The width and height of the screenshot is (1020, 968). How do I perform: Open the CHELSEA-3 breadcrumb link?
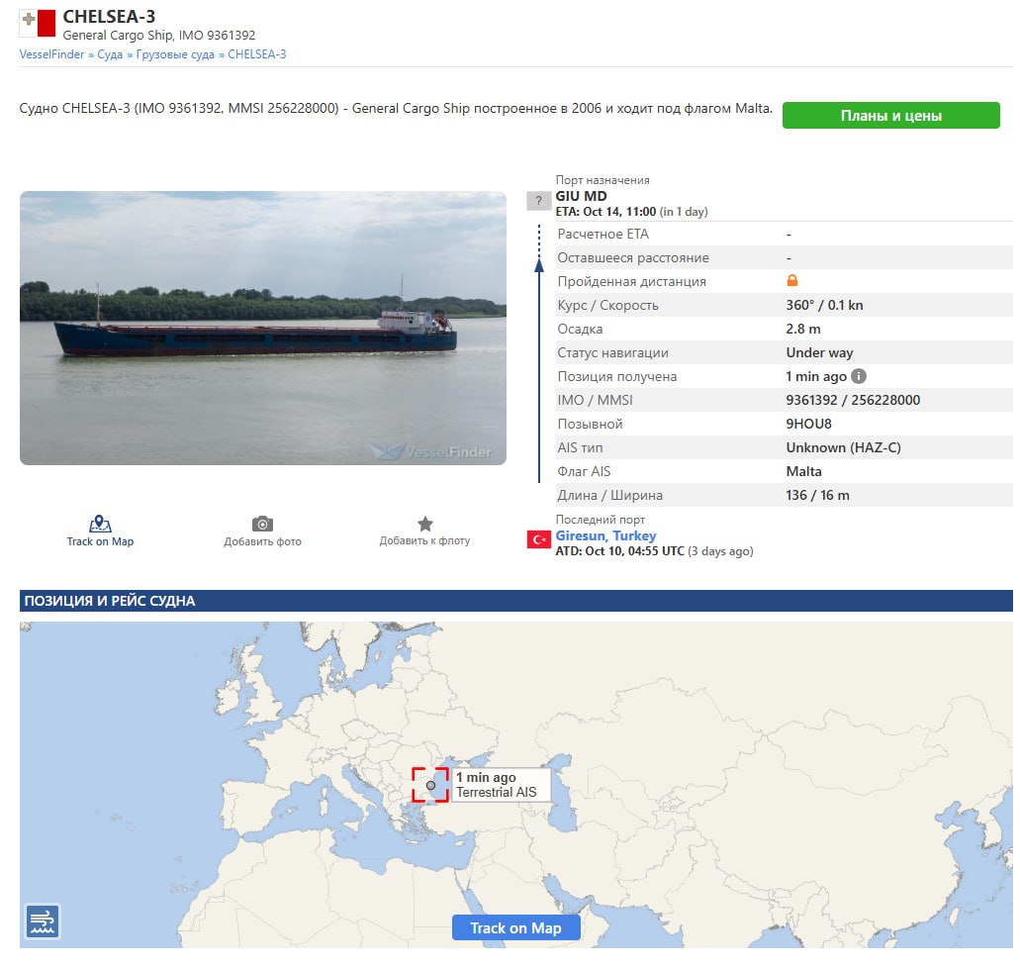pyautogui.click(x=257, y=54)
